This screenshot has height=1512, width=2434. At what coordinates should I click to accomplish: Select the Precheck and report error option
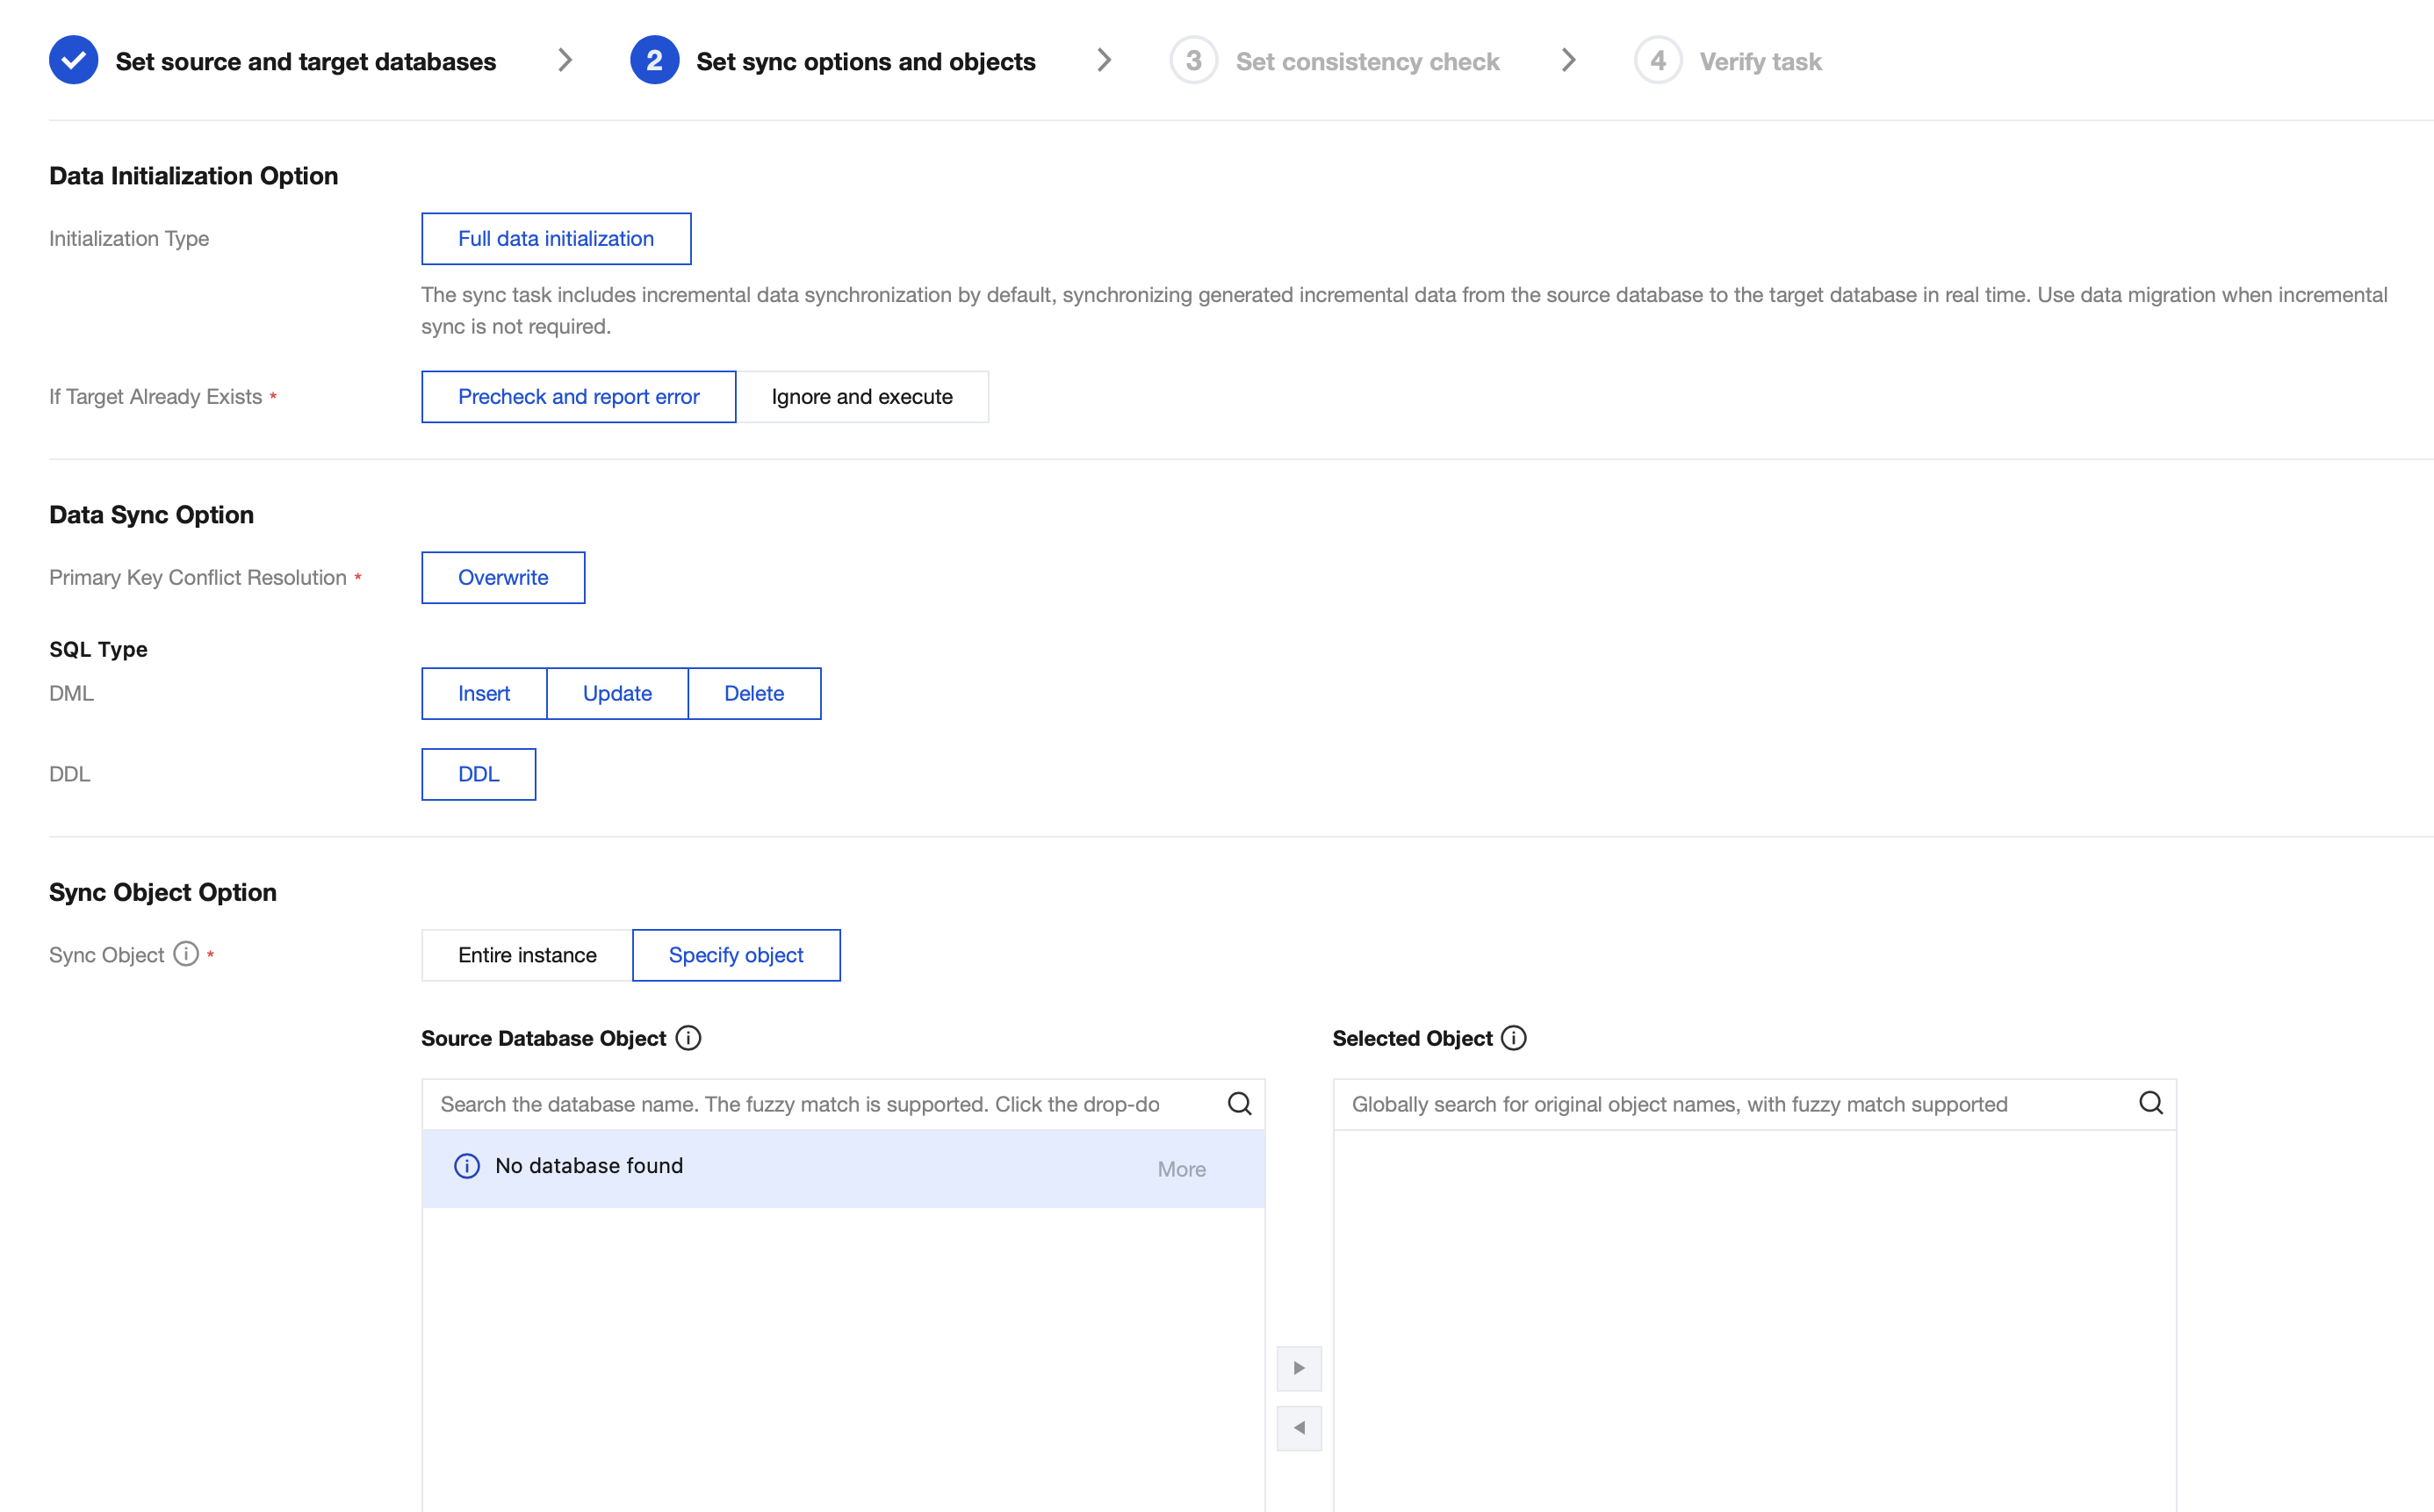click(x=578, y=397)
